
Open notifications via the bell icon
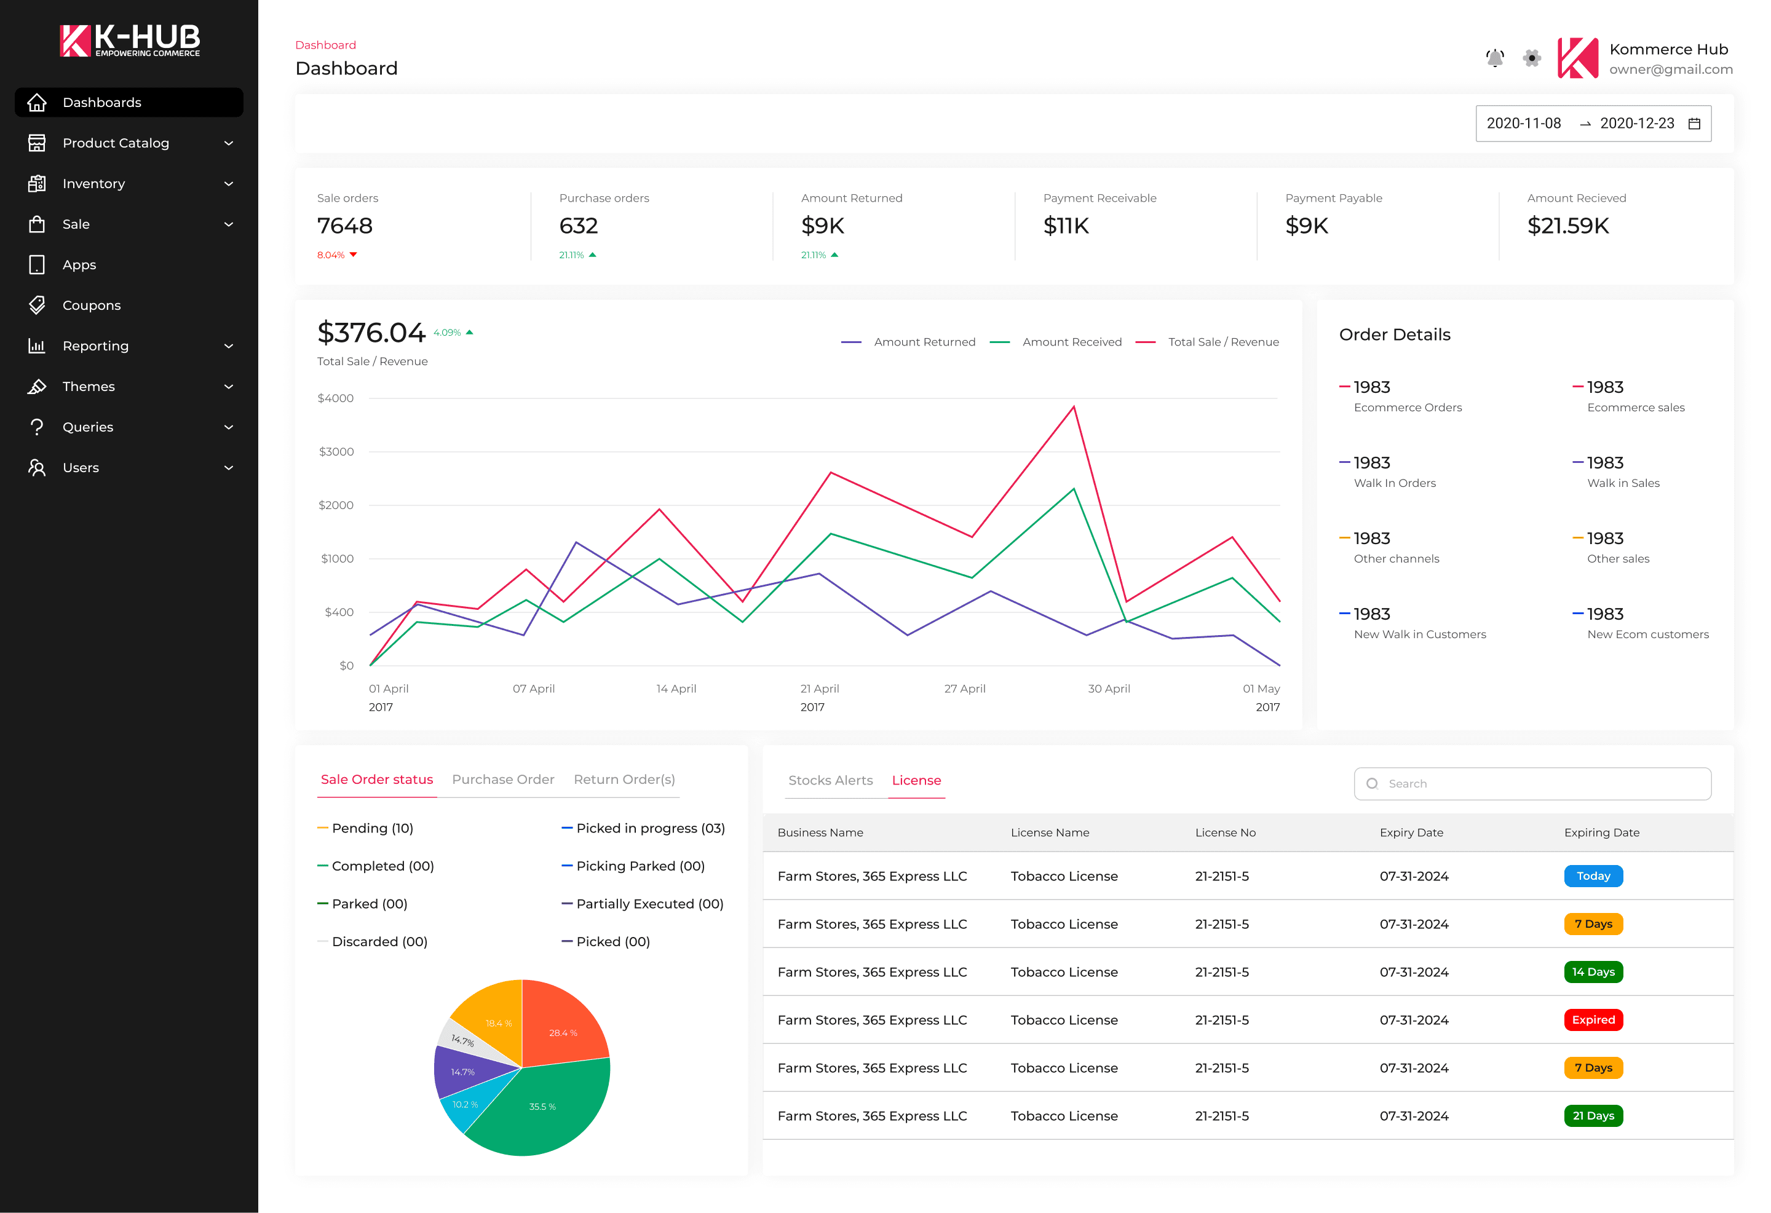pyautogui.click(x=1495, y=58)
